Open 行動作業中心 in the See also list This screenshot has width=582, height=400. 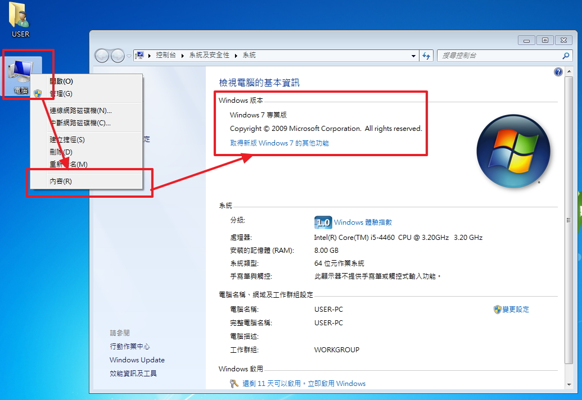tap(130, 346)
